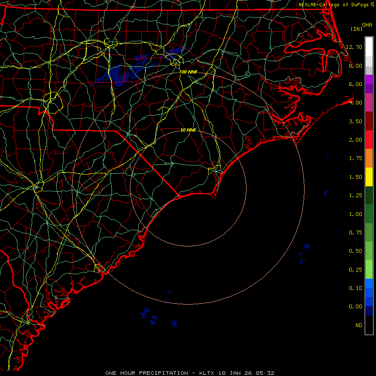Click the 1.25 legend value
This screenshot has height=376, width=376.
tap(356, 196)
